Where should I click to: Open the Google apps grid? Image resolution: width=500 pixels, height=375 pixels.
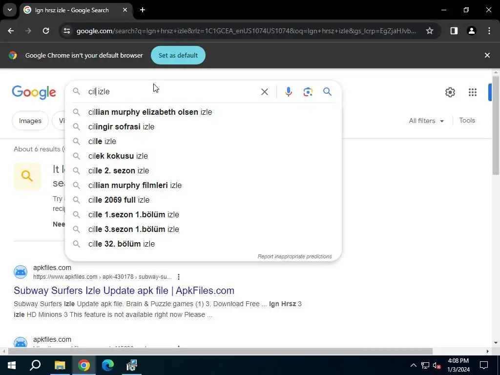tap(473, 92)
